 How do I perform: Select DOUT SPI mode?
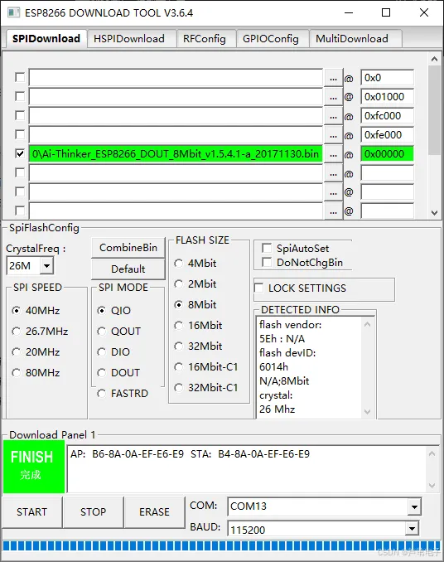pyautogui.click(x=102, y=373)
